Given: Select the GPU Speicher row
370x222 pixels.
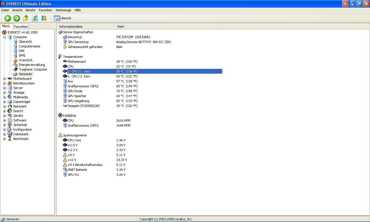Looking at the screenshot, I should (x=140, y=96).
